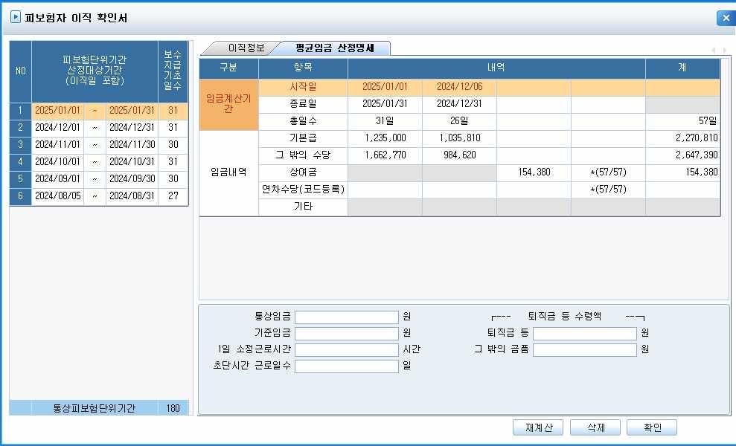
Task: Select row 6 period starting 2024/08/05
Action: pyautogui.click(x=57, y=197)
